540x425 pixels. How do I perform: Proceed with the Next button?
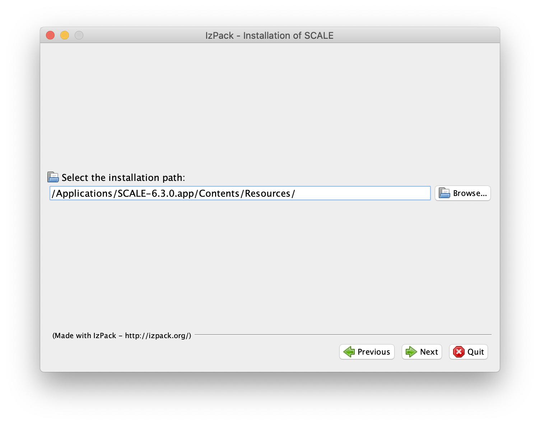pyautogui.click(x=422, y=352)
